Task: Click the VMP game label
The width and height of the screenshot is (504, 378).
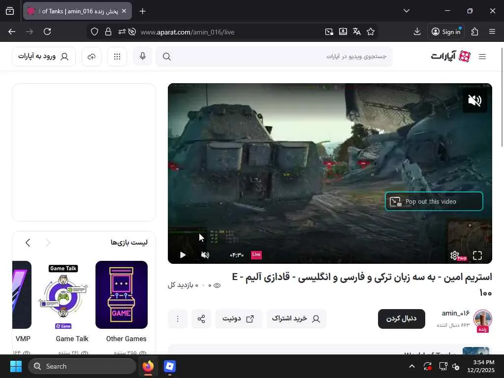Action: [23, 339]
